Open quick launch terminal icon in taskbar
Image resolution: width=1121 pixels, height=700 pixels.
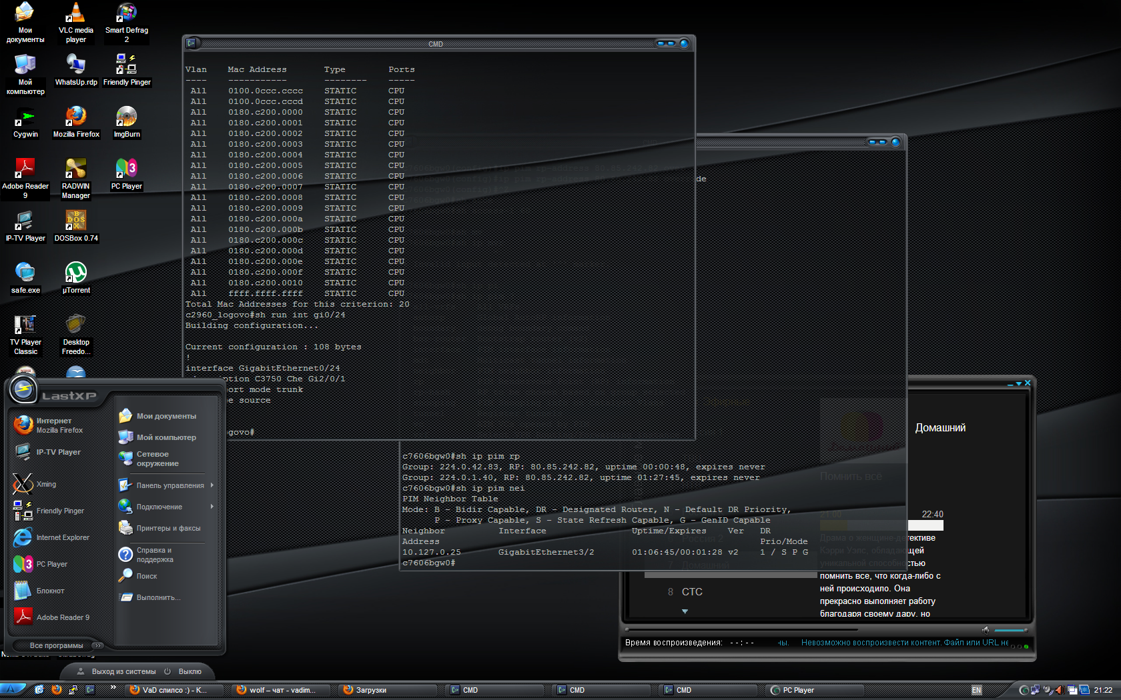(90, 690)
